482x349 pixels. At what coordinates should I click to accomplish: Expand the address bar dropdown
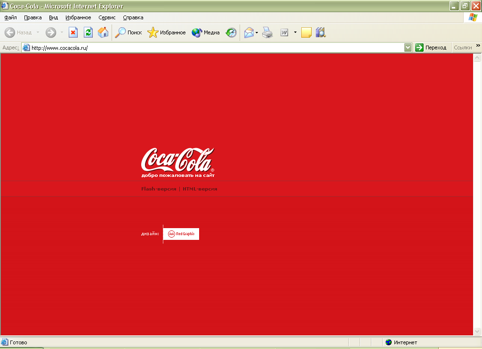(x=408, y=48)
